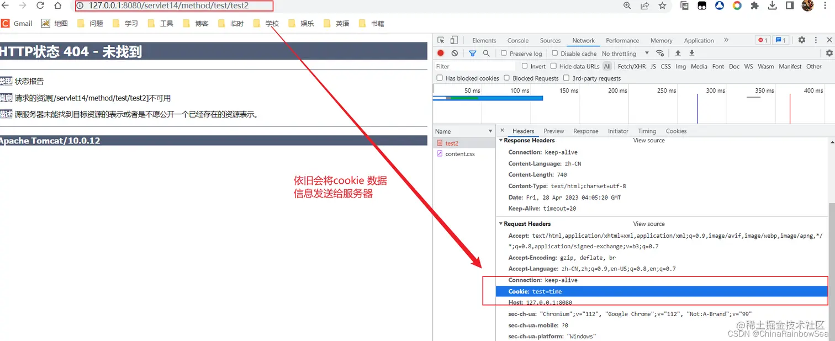Open Network panel settings gear
The width and height of the screenshot is (835, 341).
click(x=829, y=53)
